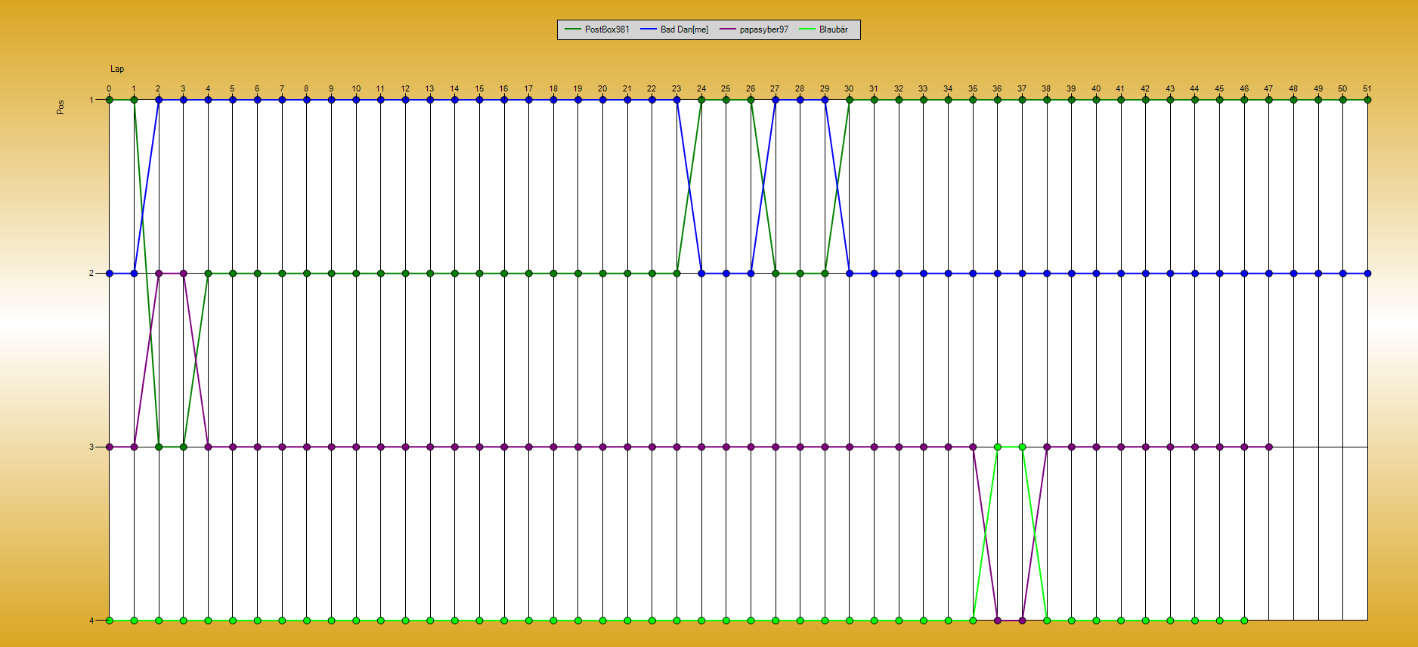Click position label 2 on the axis
Screen dimensions: 1418x647
point(92,273)
